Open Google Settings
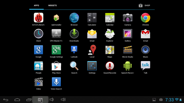 point(56,50)
